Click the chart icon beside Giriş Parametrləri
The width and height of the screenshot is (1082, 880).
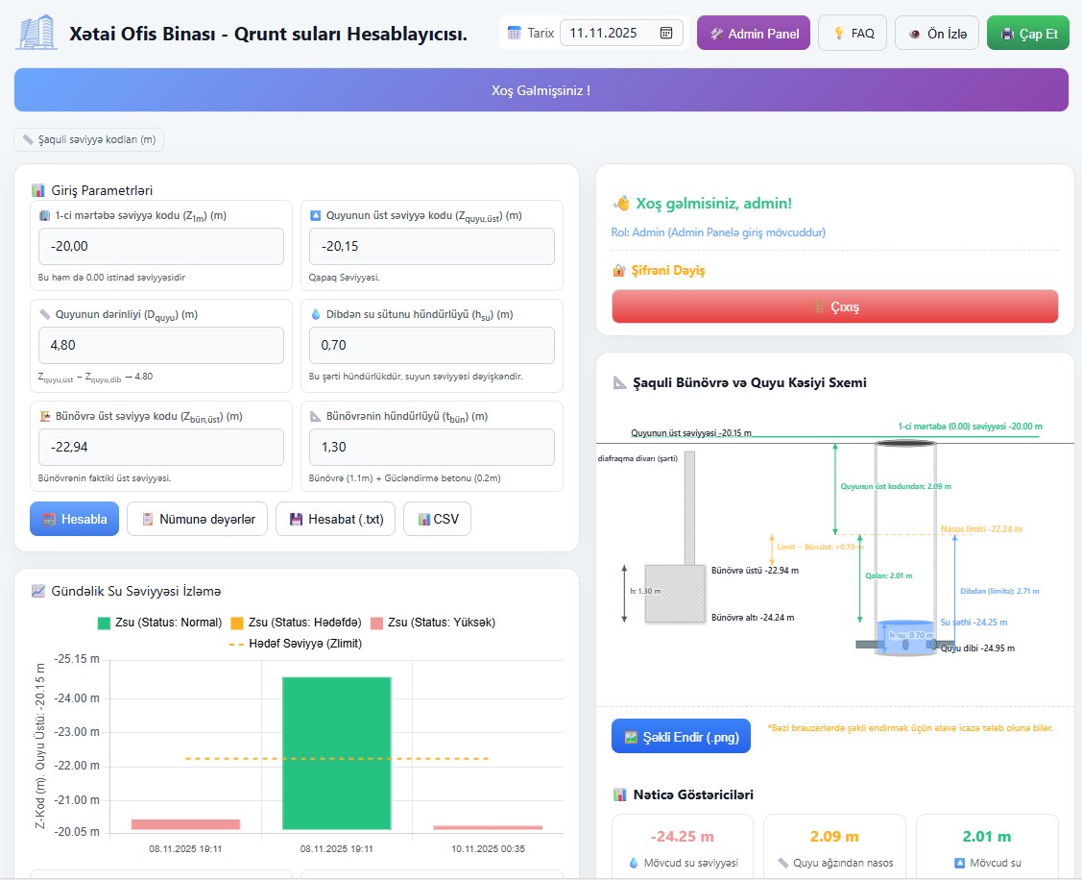click(x=38, y=190)
